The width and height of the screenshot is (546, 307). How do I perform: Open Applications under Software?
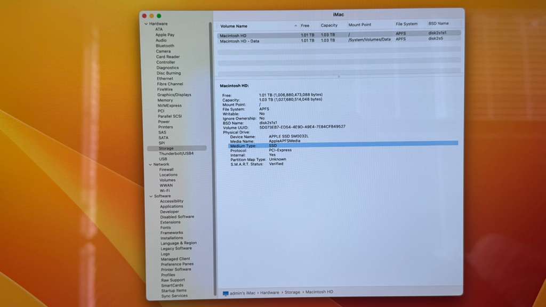pos(171,206)
